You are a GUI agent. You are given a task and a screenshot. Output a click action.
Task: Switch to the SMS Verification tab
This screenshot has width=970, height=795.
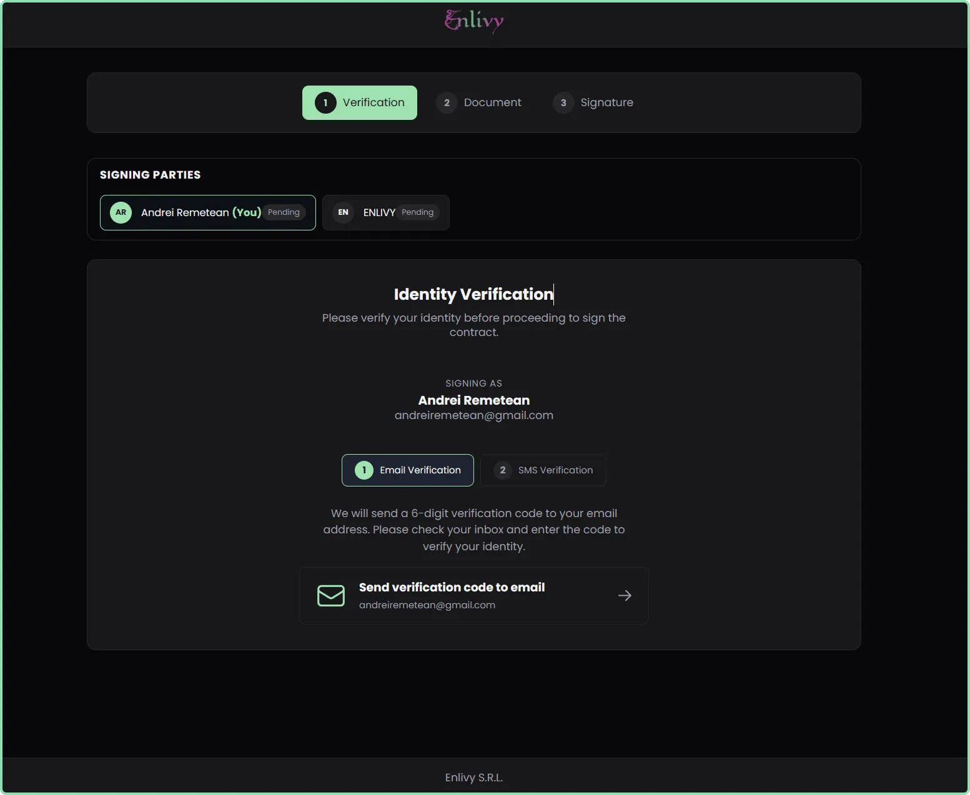(543, 470)
